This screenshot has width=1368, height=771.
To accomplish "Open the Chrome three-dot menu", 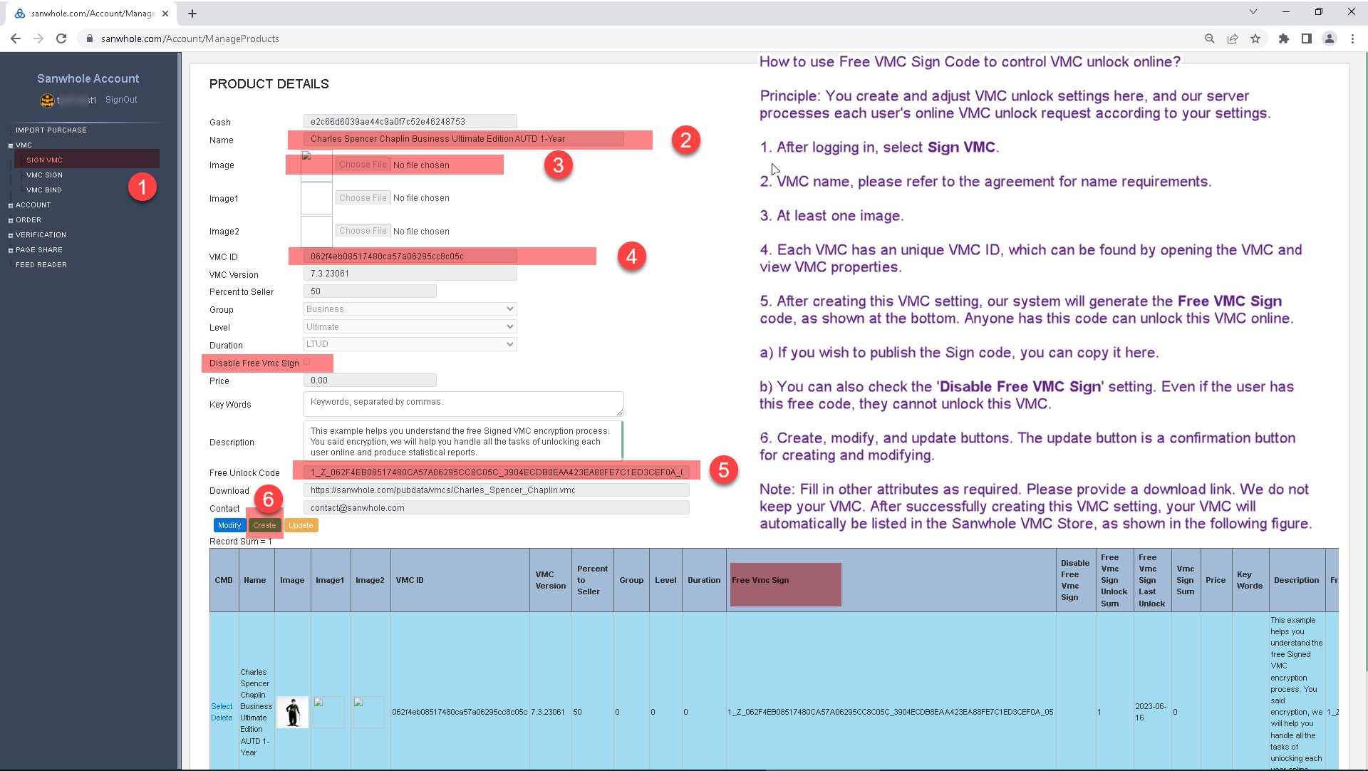I will [x=1352, y=38].
